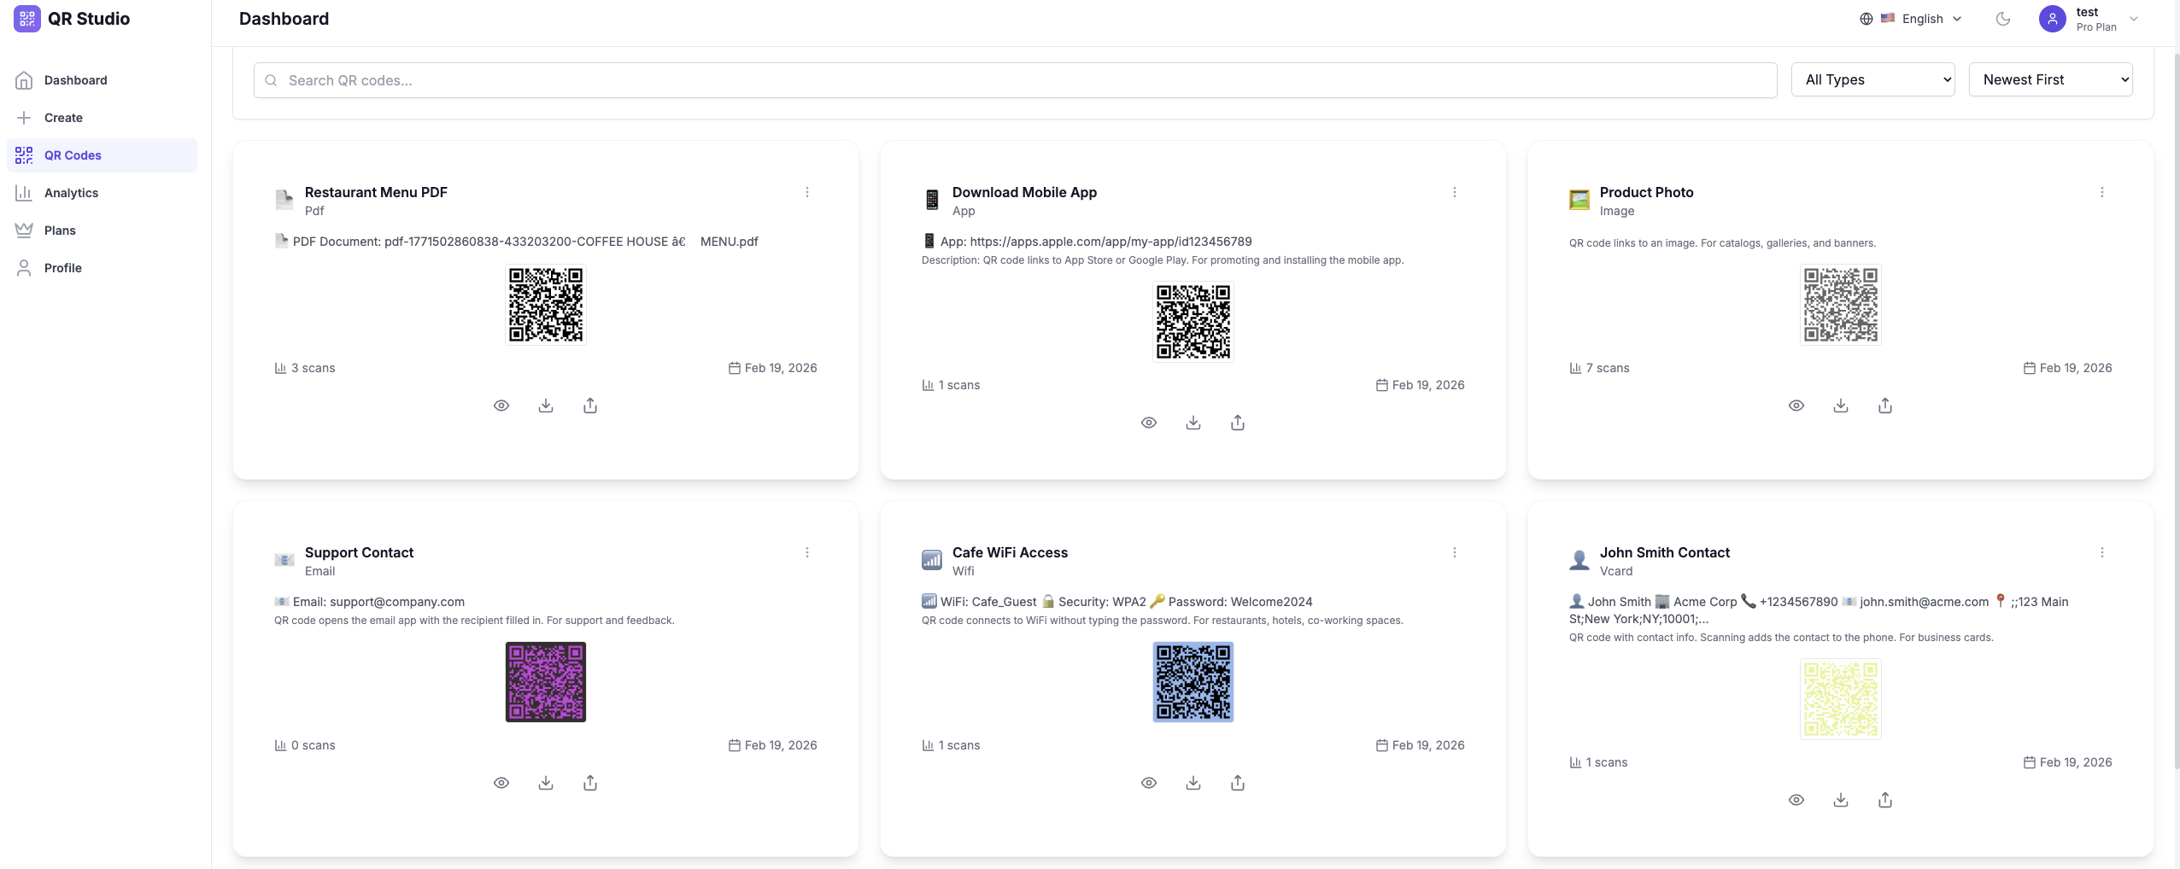Image resolution: width=2180 pixels, height=869 pixels.
Task: Share Support Contact QR code
Action: coord(590,783)
